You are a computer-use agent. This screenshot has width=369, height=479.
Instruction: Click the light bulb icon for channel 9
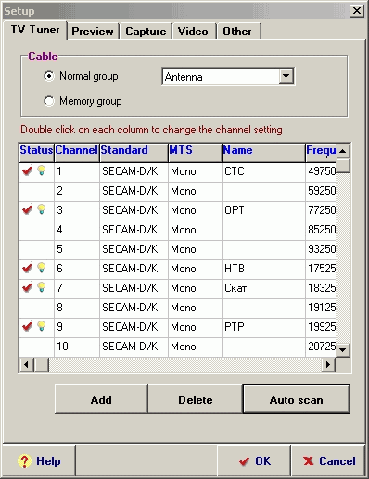[42, 326]
